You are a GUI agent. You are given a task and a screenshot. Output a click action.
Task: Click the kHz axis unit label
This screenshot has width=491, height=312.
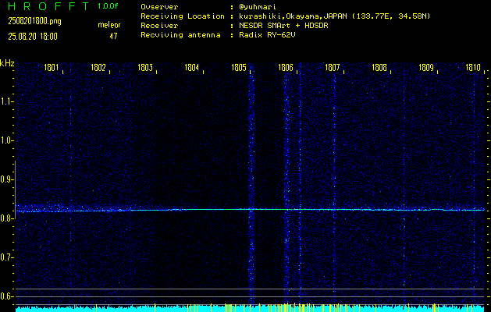click(x=7, y=63)
